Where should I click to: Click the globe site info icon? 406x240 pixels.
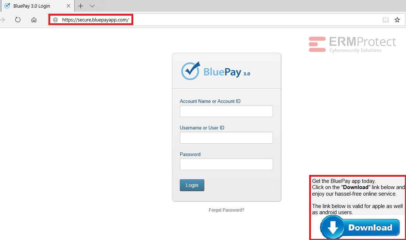pos(55,20)
